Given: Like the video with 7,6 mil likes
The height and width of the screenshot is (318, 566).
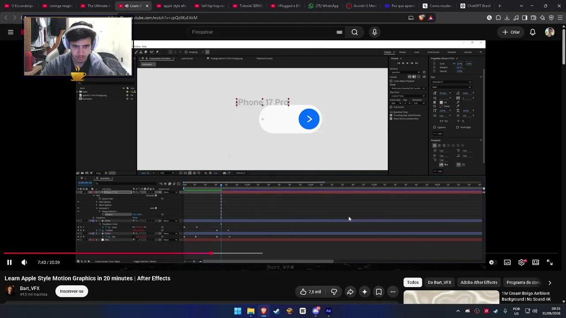Looking at the screenshot, I should (310, 292).
